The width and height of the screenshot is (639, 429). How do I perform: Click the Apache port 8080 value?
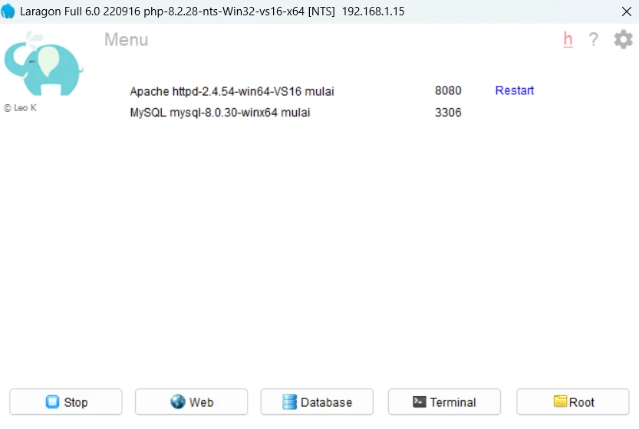click(448, 90)
